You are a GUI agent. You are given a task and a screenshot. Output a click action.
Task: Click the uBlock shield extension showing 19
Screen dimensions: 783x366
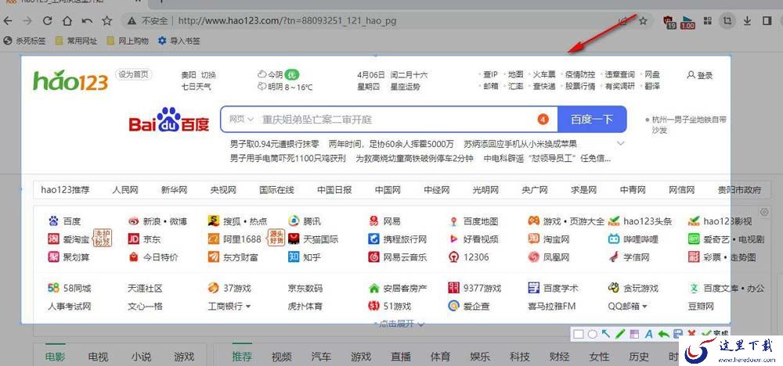point(669,21)
